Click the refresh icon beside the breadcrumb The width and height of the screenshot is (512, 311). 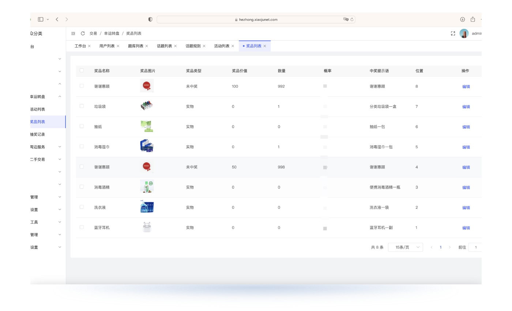[83, 33]
